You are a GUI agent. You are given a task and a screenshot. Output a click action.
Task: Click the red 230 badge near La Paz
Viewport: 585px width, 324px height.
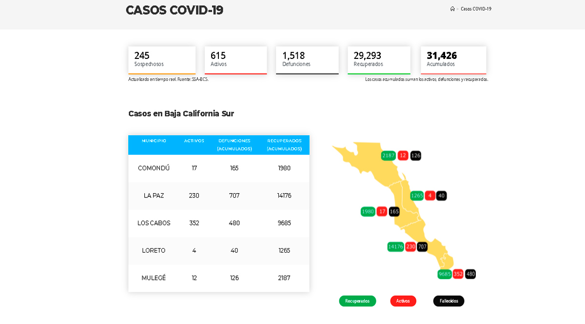point(410,247)
